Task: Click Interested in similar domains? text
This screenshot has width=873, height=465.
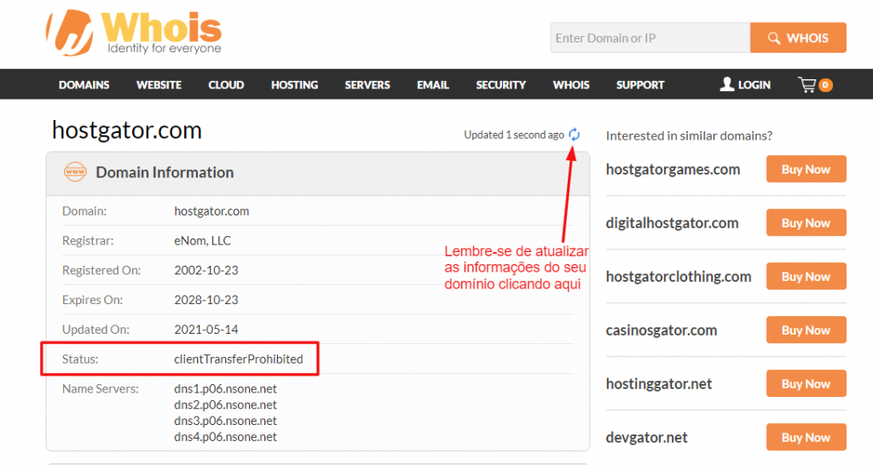Action: (689, 135)
